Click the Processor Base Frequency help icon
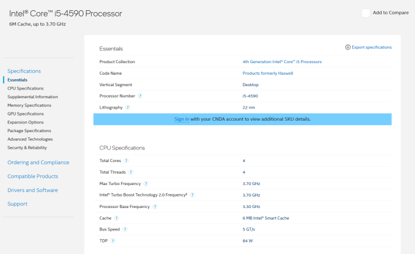 [x=155, y=206]
